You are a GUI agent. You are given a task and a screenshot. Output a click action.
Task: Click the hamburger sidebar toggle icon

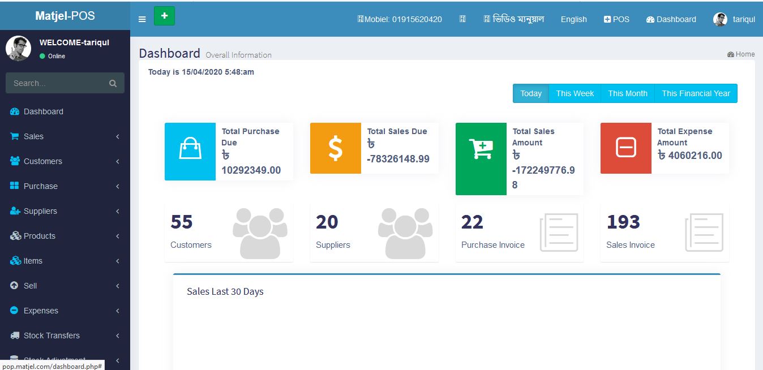point(142,19)
